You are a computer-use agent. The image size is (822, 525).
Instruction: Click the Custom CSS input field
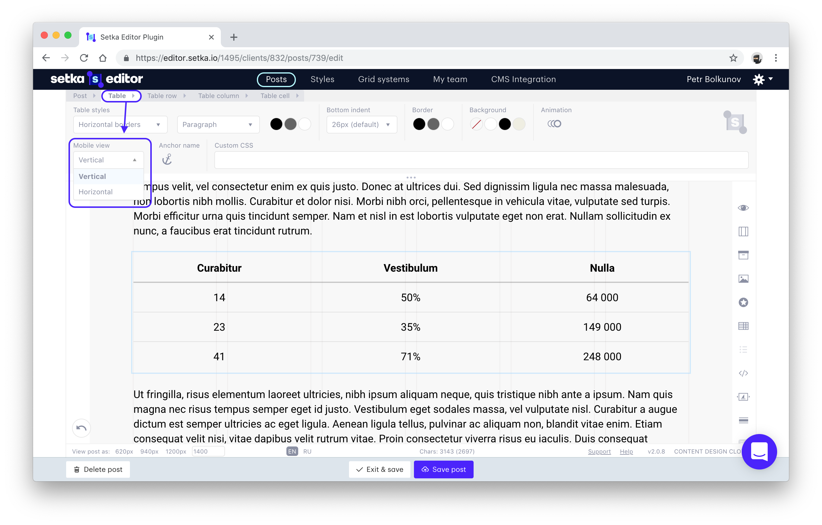point(481,160)
